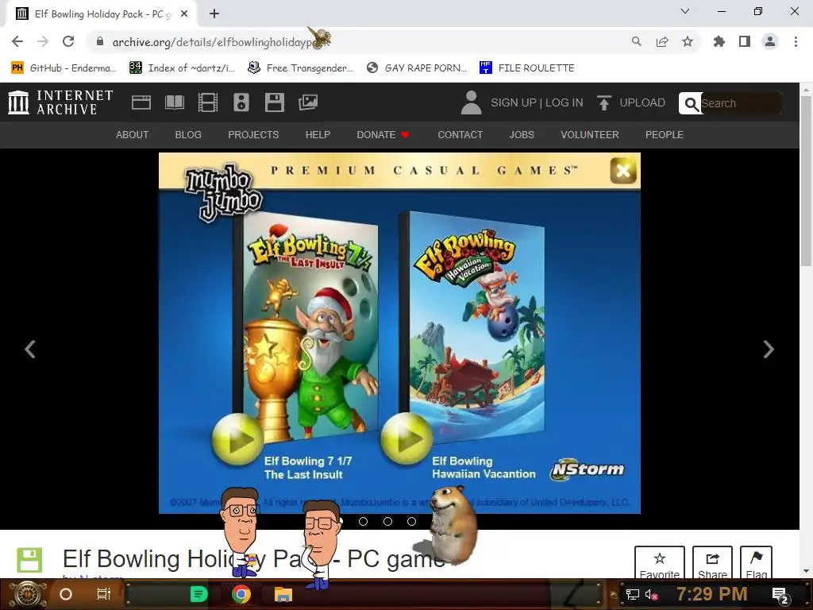Image resolution: width=813 pixels, height=610 pixels.
Task: Close the Premium Casual Games popup
Action: (623, 171)
